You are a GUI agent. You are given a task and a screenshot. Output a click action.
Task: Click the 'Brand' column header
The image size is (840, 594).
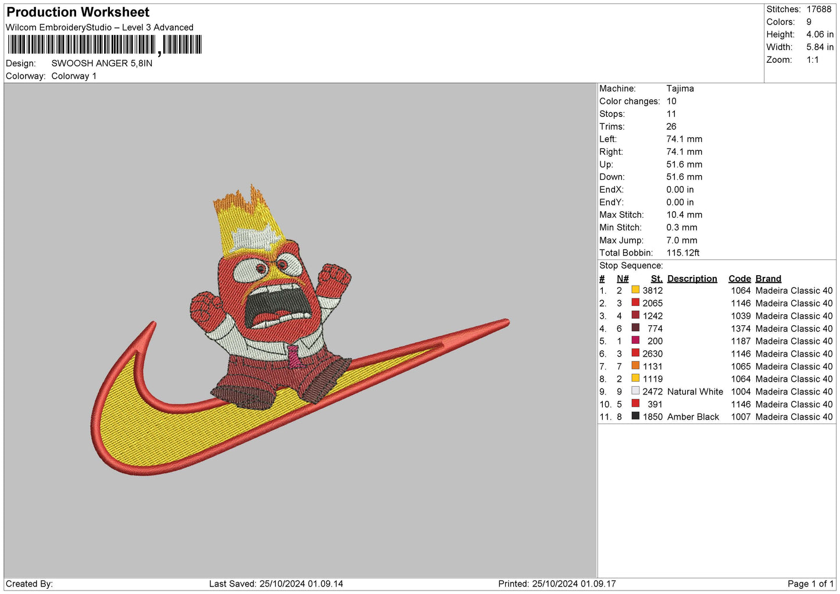click(x=768, y=279)
